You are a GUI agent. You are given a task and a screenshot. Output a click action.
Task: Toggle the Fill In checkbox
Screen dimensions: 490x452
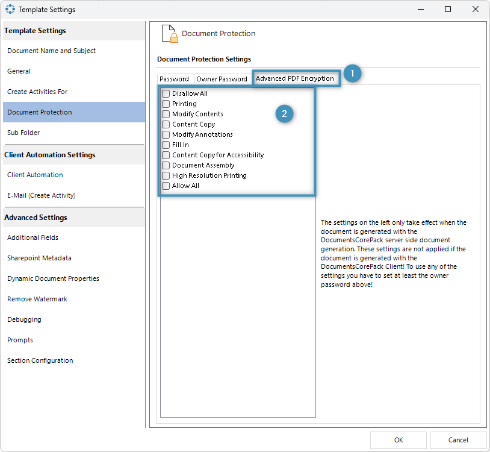tap(166, 145)
